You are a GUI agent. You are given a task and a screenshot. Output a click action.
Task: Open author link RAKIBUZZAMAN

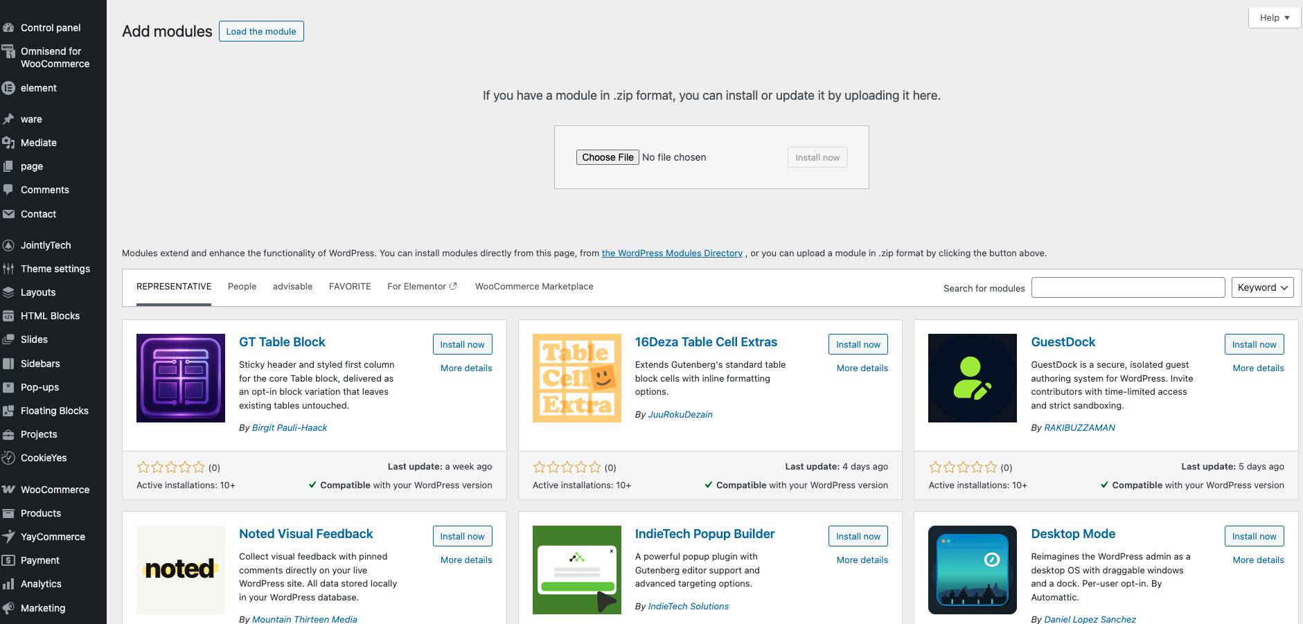click(1079, 428)
